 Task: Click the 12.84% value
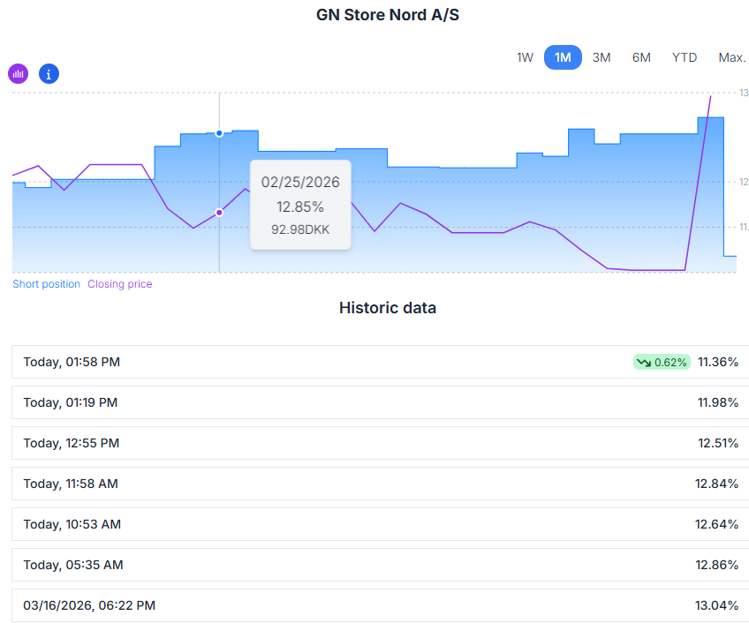[716, 484]
